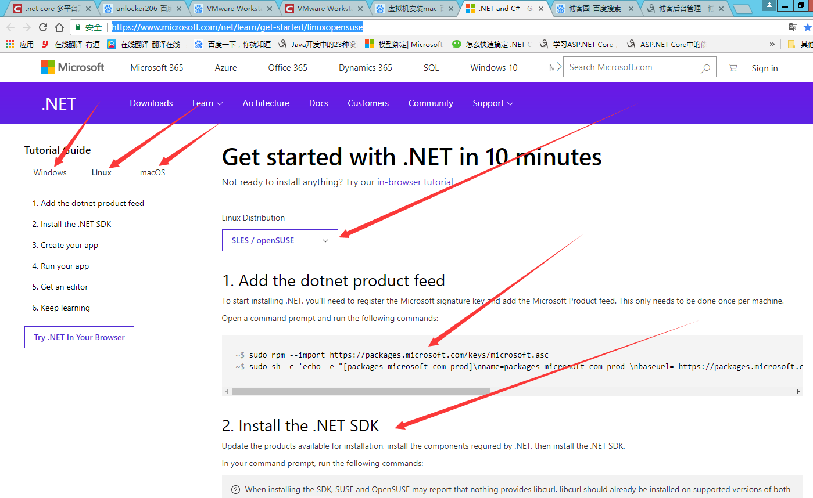Expand more Microsoft nav items with right chevron
The width and height of the screenshot is (813, 498).
(558, 67)
